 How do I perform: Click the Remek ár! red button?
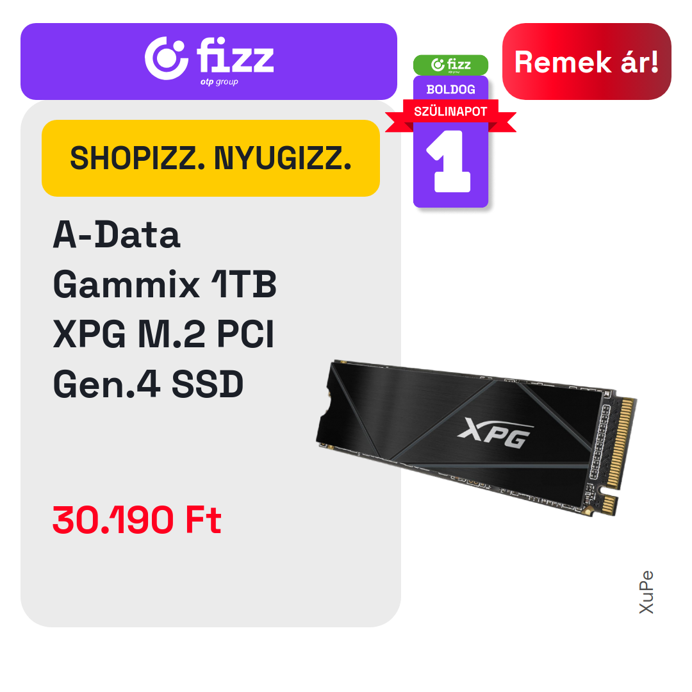[586, 62]
